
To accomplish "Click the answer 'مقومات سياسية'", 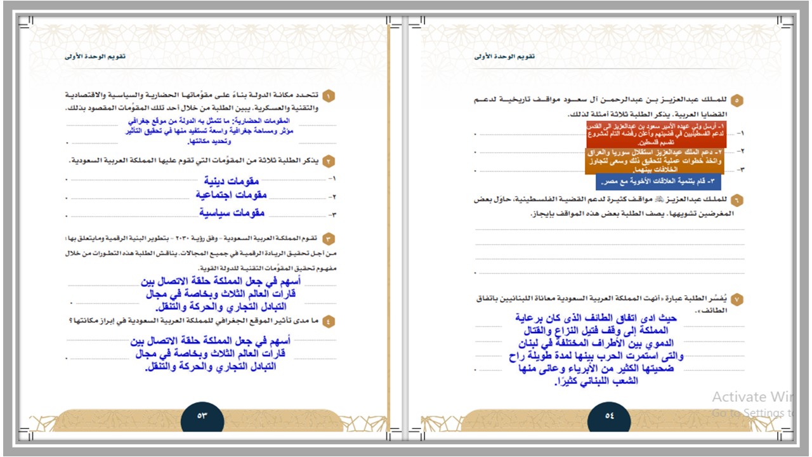I will 232,213.
